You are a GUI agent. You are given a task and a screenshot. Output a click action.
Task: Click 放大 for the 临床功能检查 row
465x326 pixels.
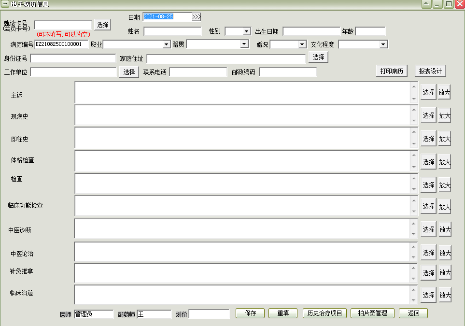pyautogui.click(x=445, y=206)
